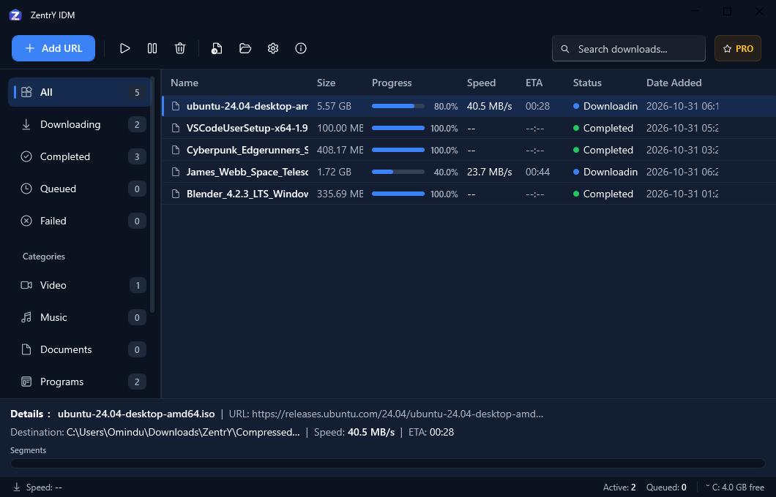
Task: Click the 5.57 GB size cell
Action: coord(334,106)
